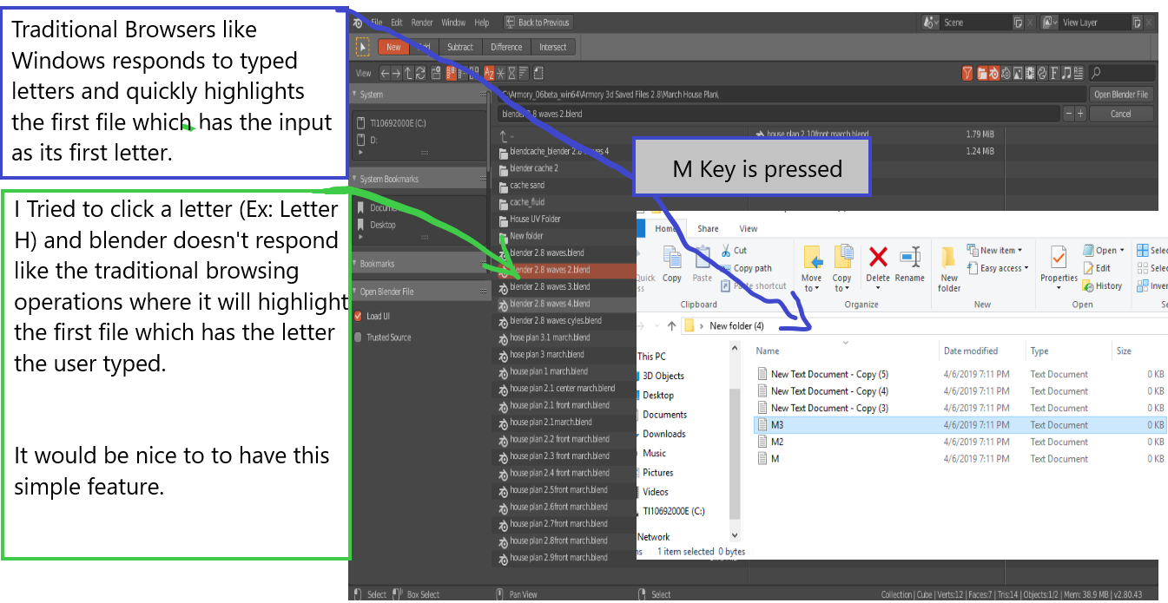Click sort alphabetically (Az) icon in Blender
Screen dimensions: 1168x603
[490, 74]
